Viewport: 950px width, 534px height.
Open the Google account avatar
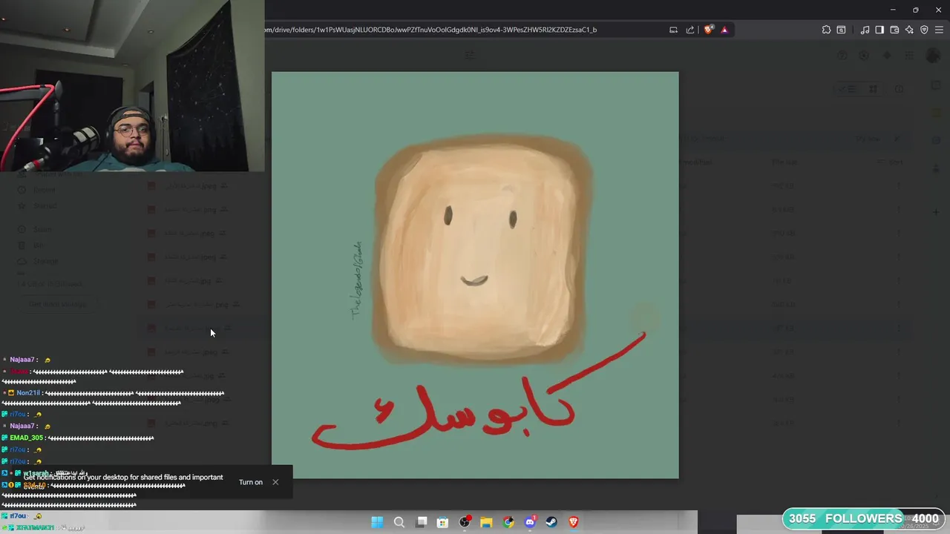pyautogui.click(x=933, y=56)
